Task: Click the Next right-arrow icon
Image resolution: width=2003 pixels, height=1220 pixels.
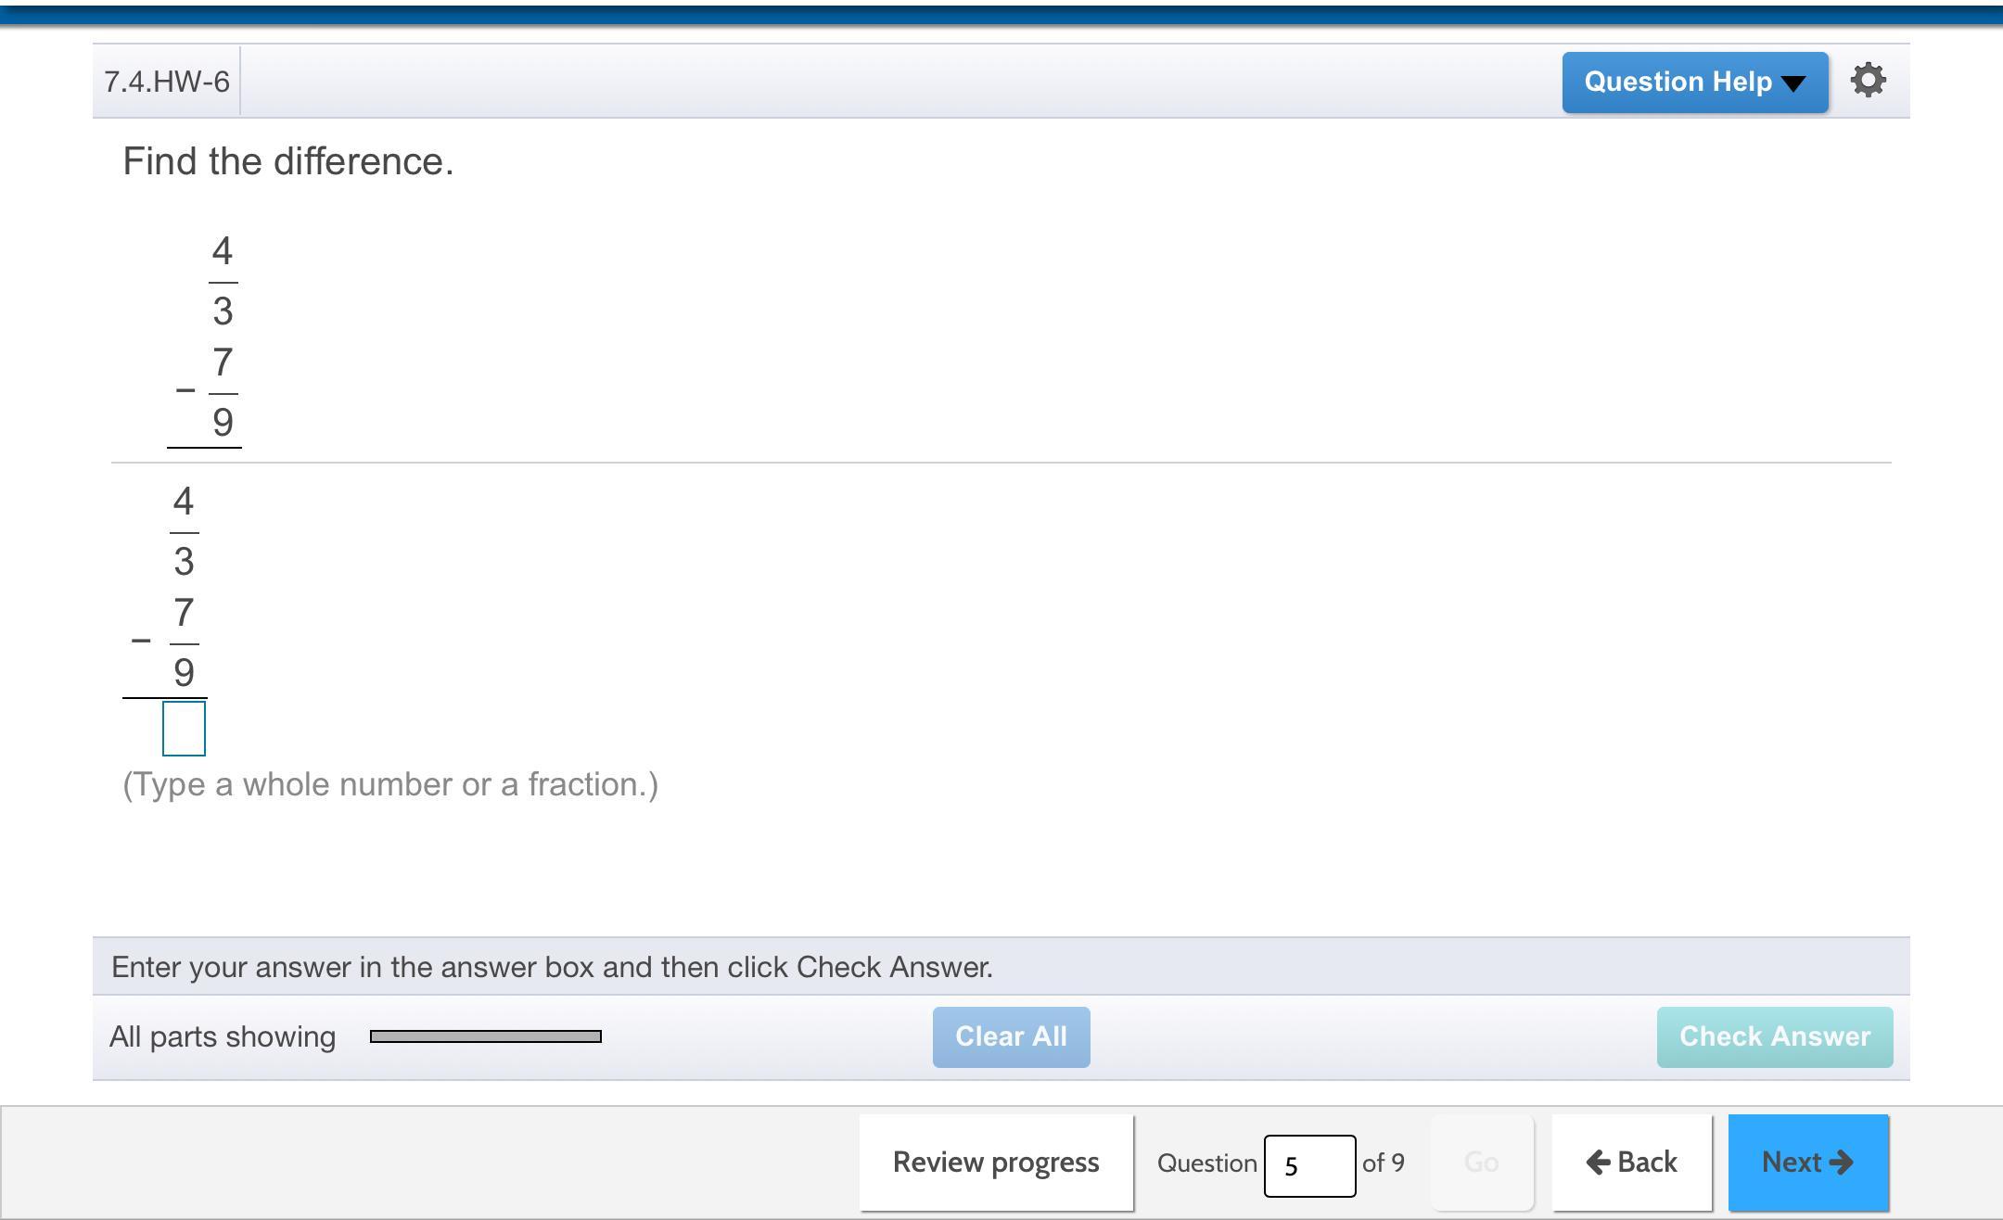Action: pyautogui.click(x=1842, y=1163)
